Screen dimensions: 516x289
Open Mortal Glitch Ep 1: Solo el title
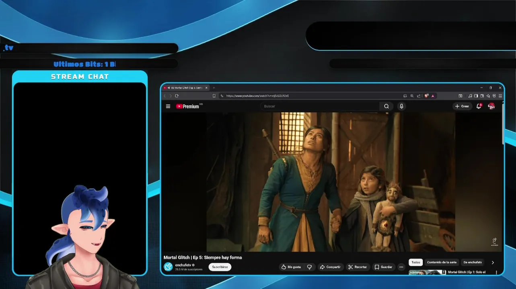click(x=467, y=272)
